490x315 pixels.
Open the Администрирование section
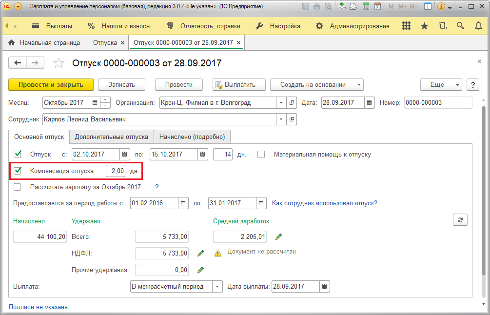coord(352,26)
